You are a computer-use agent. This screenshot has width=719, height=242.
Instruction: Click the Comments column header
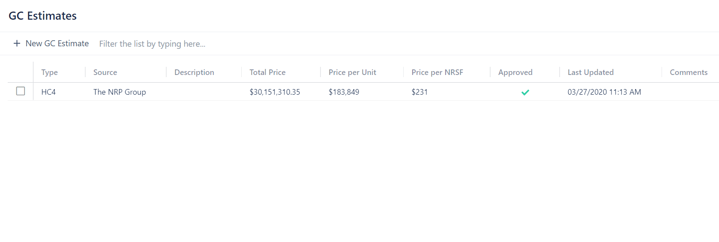(688, 72)
